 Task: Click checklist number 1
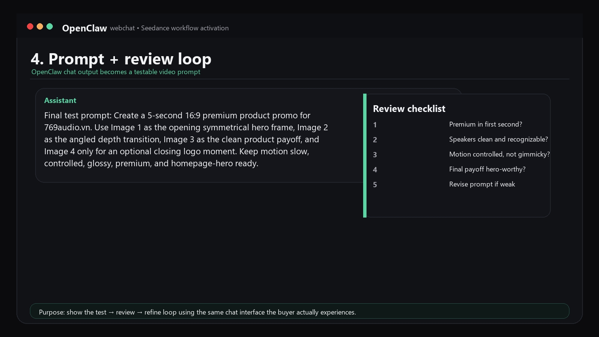point(375,125)
